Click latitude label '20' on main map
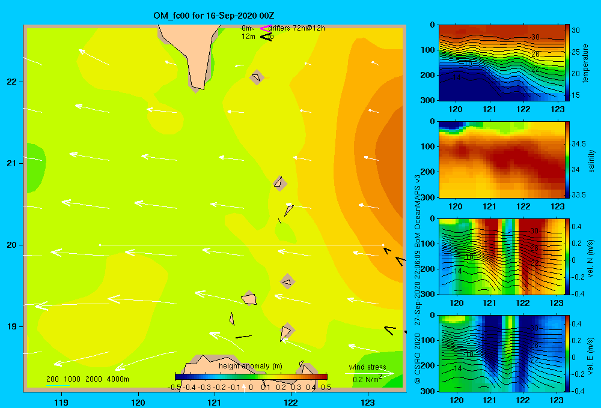This screenshot has width=601, height=408. tap(12, 245)
